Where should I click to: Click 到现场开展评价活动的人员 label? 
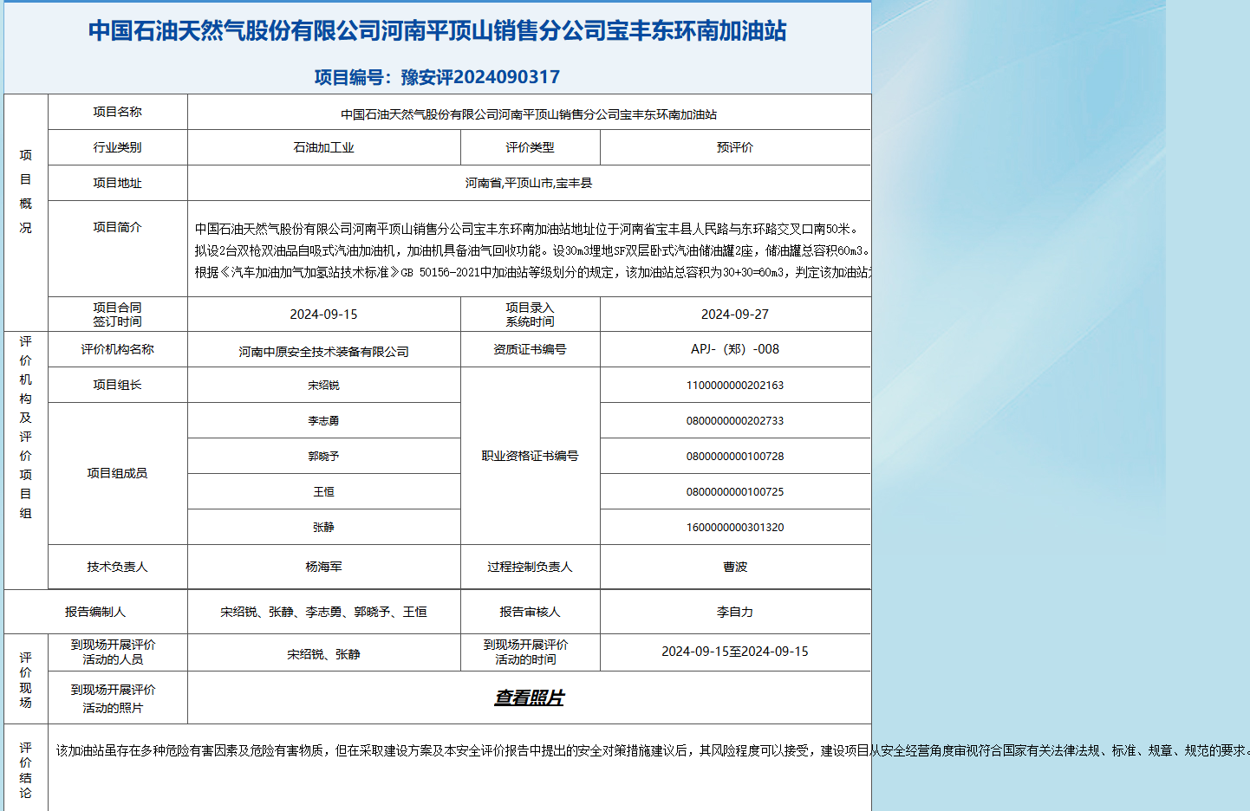(x=114, y=652)
